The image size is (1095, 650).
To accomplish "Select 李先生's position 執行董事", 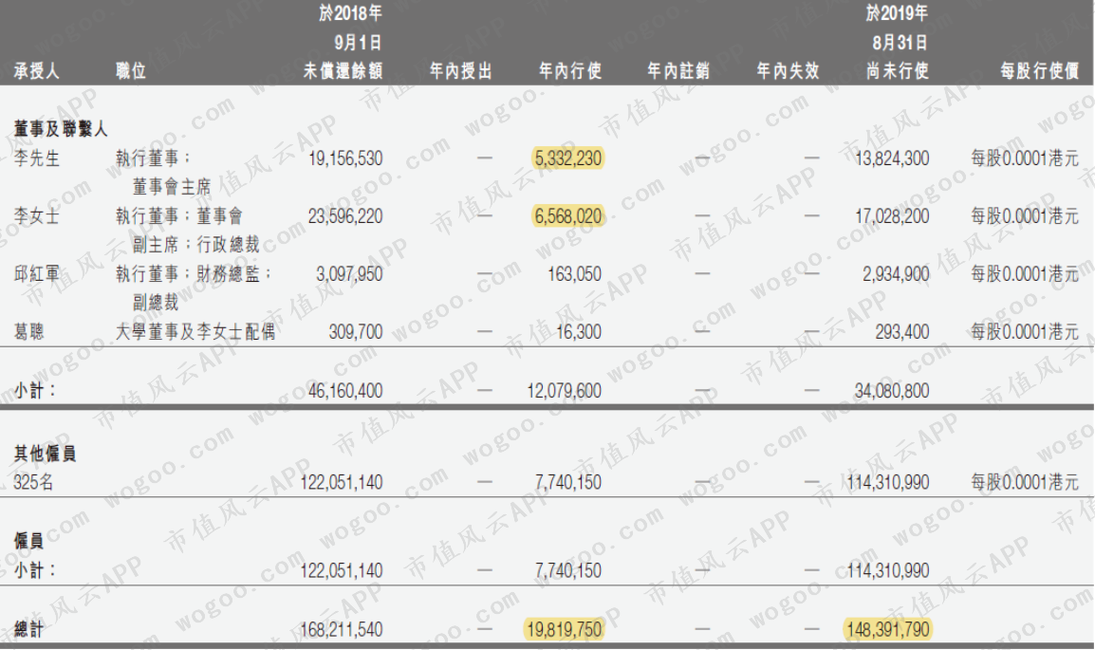I will point(154,158).
